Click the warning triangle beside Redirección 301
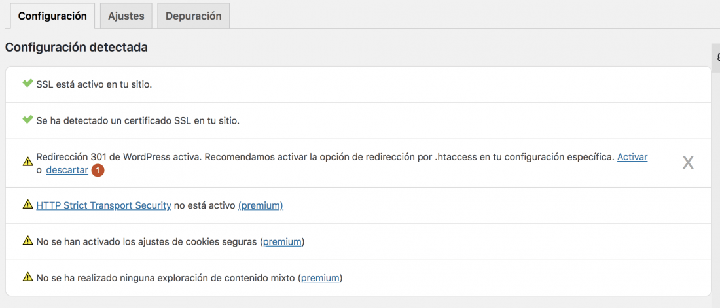Image resolution: width=720 pixels, height=308 pixels. coord(27,161)
